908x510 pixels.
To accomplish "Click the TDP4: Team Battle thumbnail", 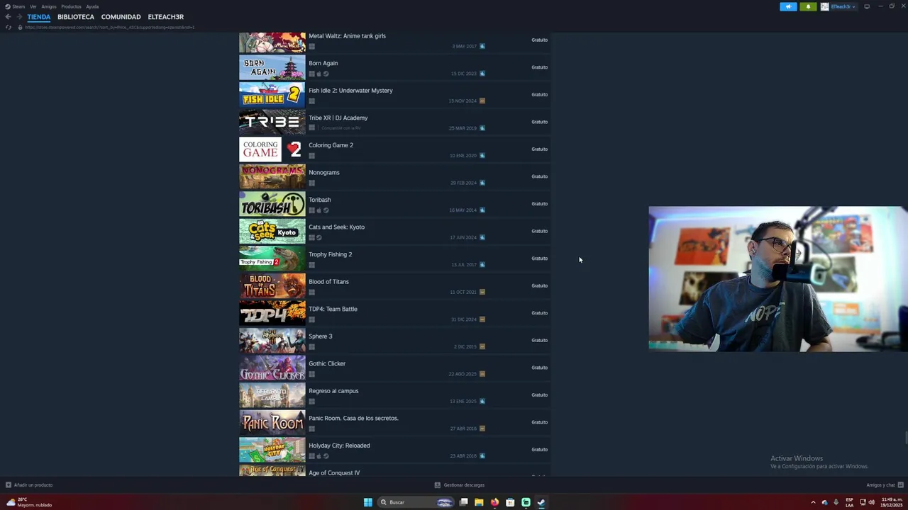I will (x=272, y=313).
